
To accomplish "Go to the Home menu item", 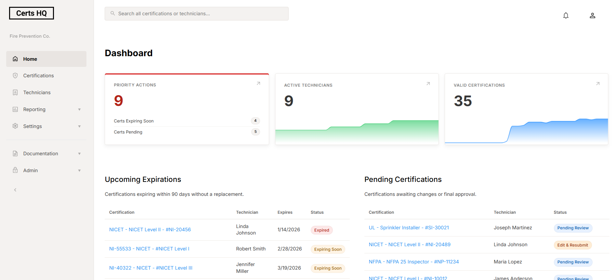I will point(46,59).
